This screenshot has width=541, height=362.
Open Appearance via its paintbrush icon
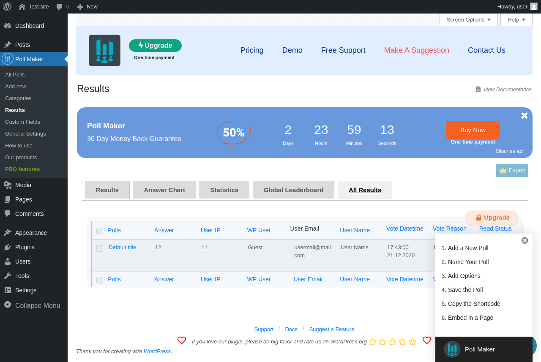coord(8,233)
